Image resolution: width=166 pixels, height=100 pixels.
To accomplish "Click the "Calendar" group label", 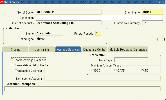I will coord(13,28).
